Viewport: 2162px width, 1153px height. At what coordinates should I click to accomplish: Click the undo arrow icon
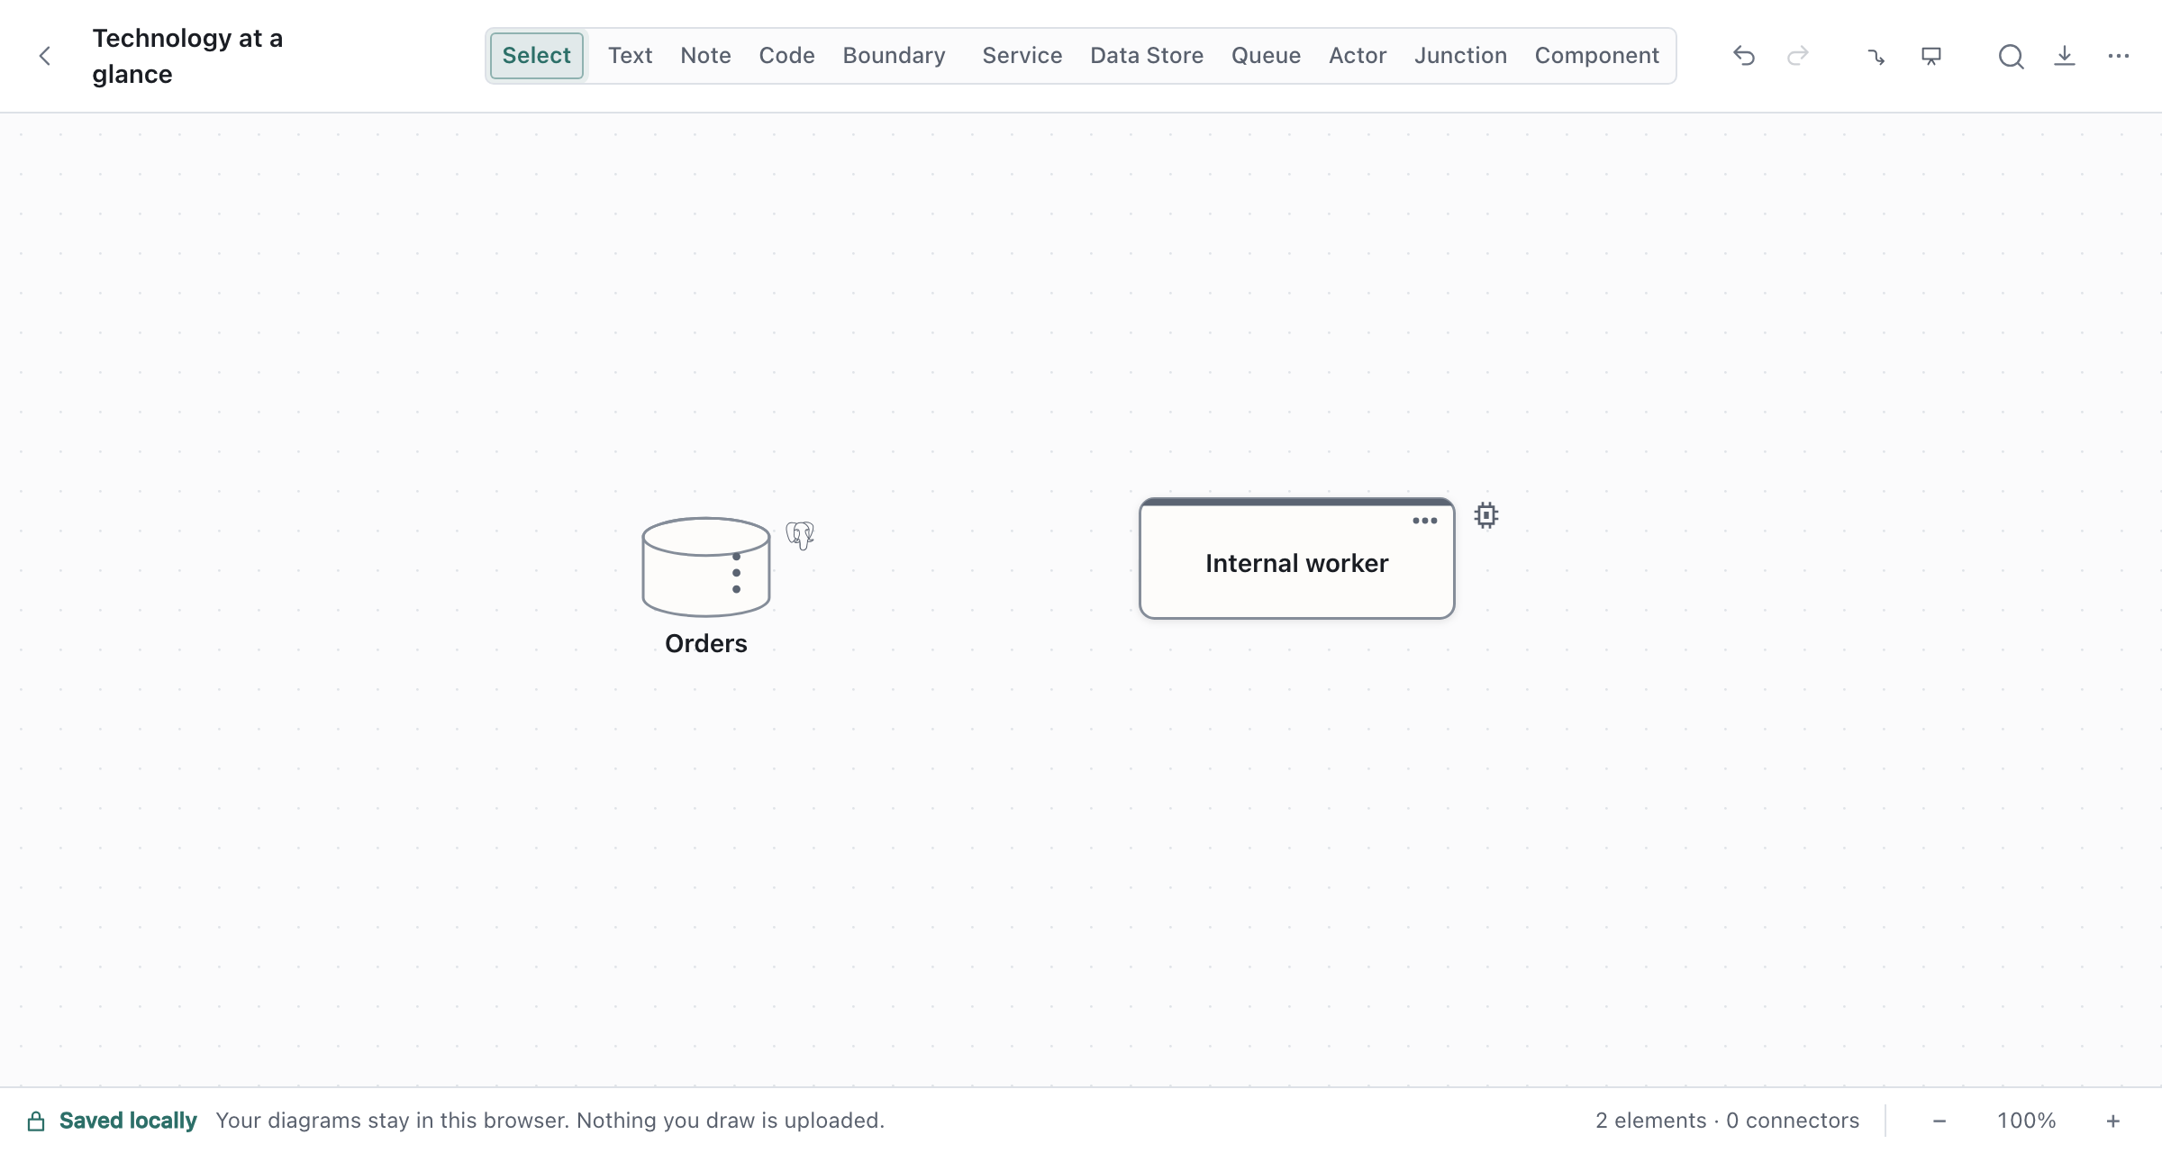[1743, 56]
